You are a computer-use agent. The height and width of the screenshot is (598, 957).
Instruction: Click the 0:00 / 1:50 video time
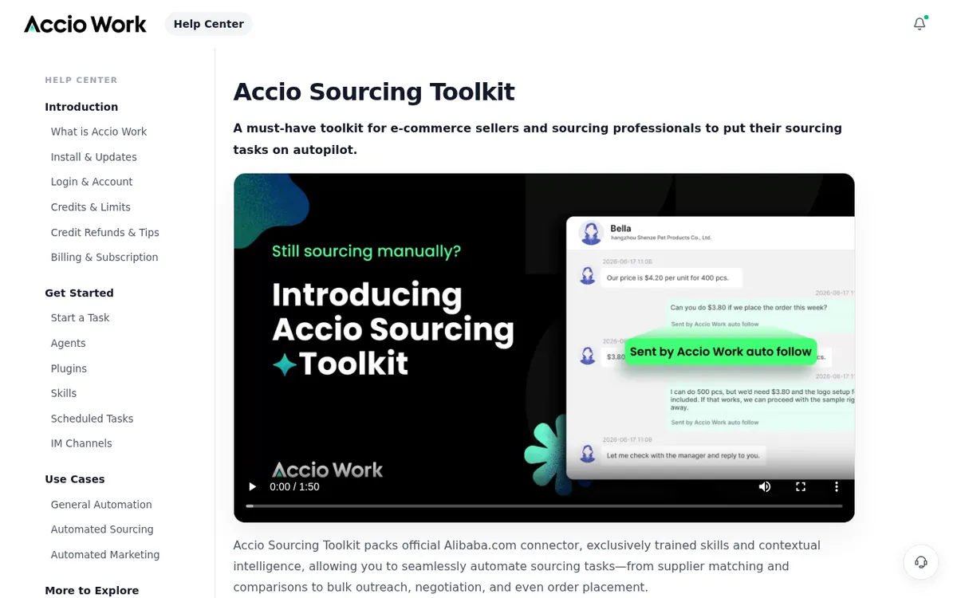tap(294, 486)
